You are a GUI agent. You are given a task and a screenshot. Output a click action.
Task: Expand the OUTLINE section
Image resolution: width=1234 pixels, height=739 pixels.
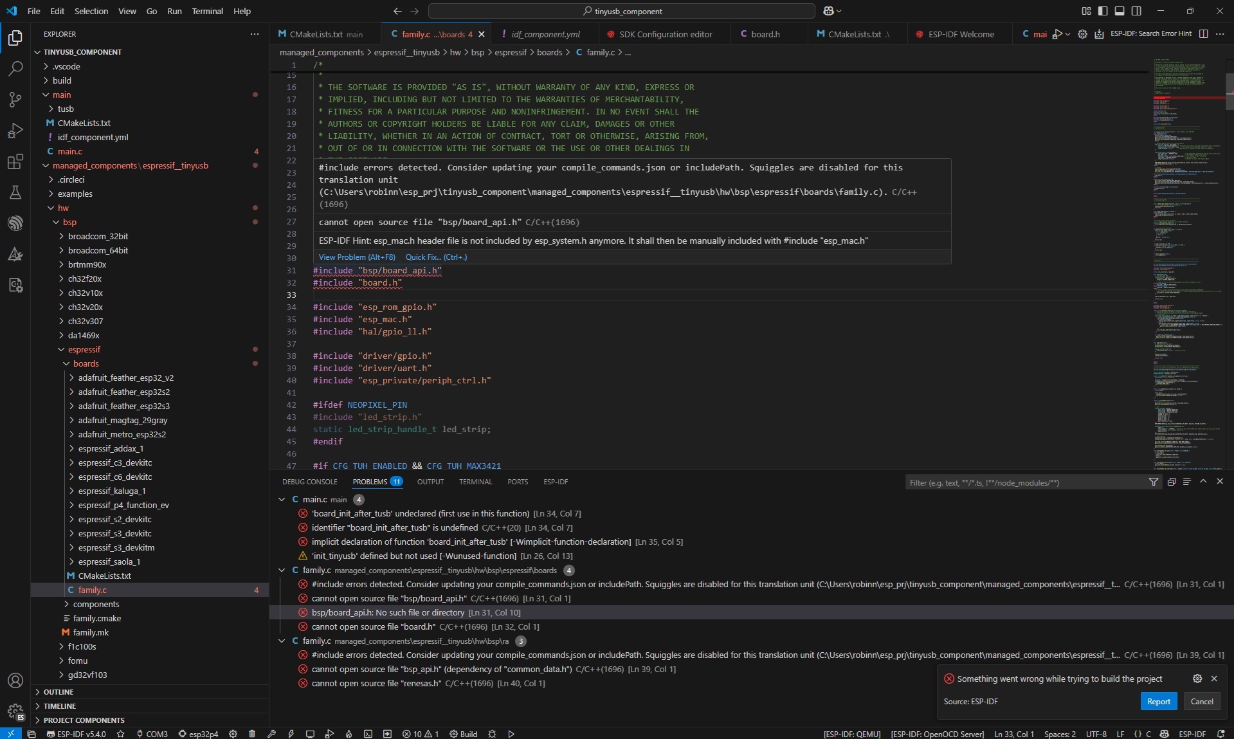pyautogui.click(x=59, y=692)
